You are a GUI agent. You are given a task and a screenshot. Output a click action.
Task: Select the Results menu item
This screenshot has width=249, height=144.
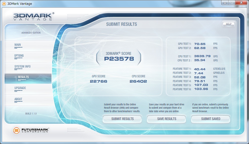[28, 79]
